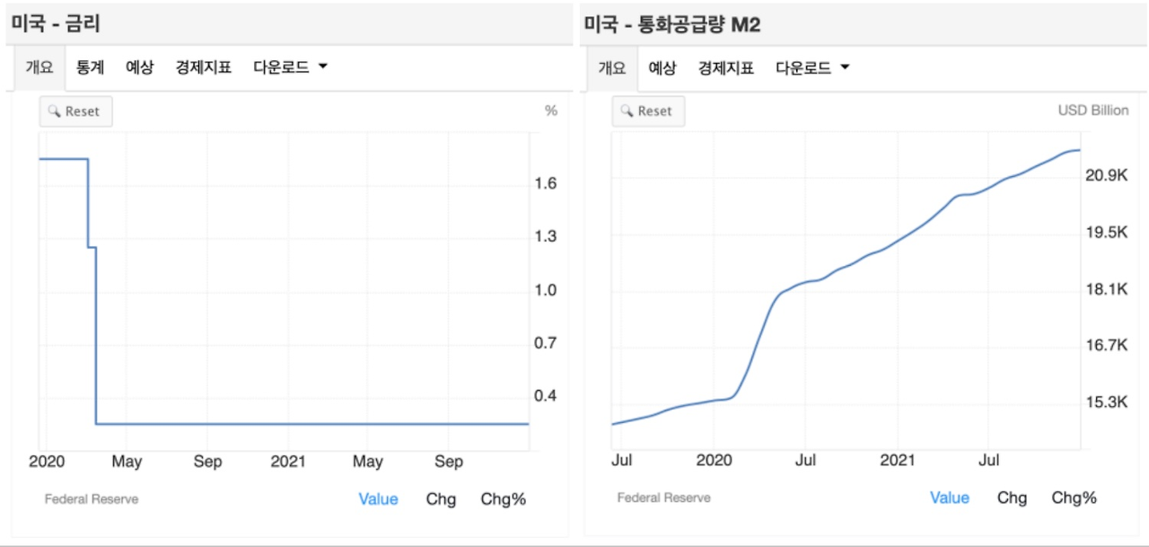The height and width of the screenshot is (547, 1149).
Task: Open the 예상 tab in interest rate panel
Action: tap(139, 67)
